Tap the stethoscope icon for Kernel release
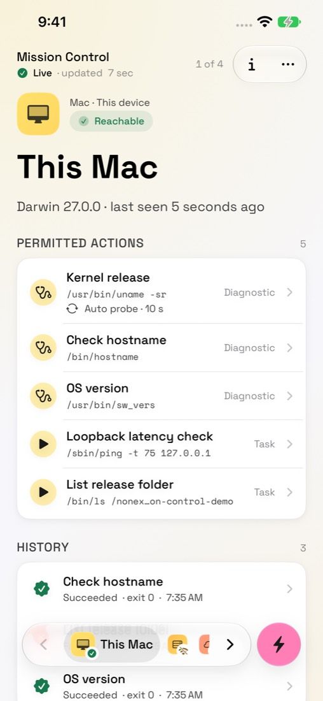The width and height of the screenshot is (323, 701). tap(43, 293)
